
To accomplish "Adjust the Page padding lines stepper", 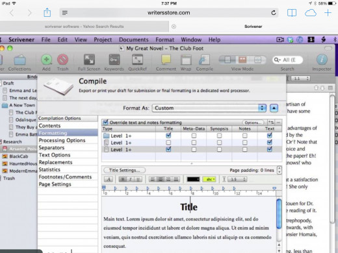I will coord(279,170).
